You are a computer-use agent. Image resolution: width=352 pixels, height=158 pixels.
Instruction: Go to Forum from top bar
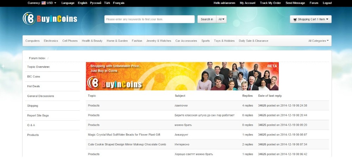[x=314, y=3]
